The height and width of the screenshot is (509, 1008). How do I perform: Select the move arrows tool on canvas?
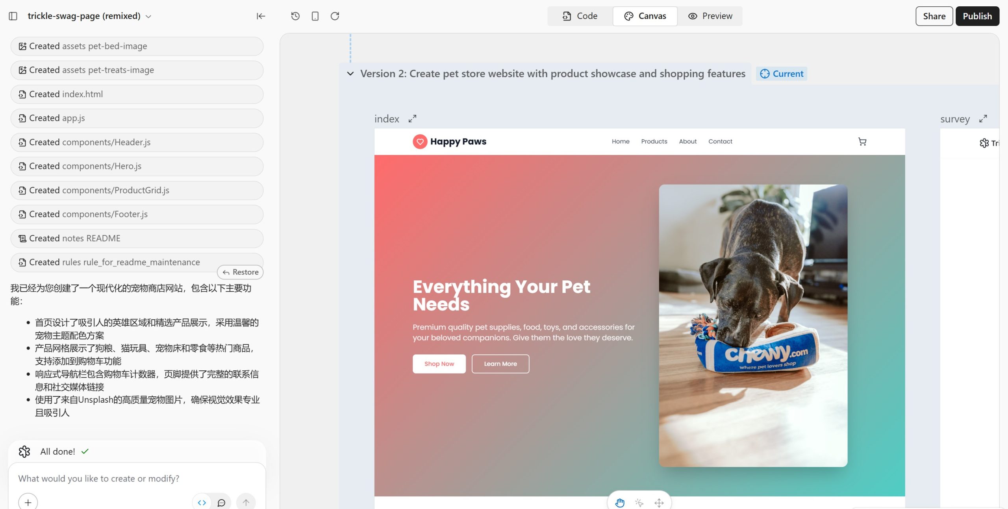tap(659, 503)
